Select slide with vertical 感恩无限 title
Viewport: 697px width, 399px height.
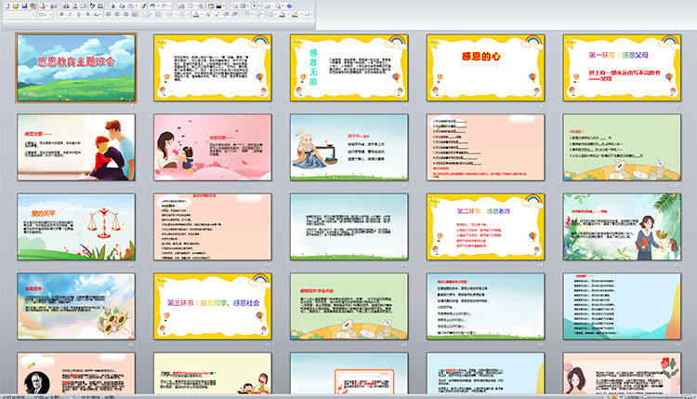pyautogui.click(x=348, y=68)
